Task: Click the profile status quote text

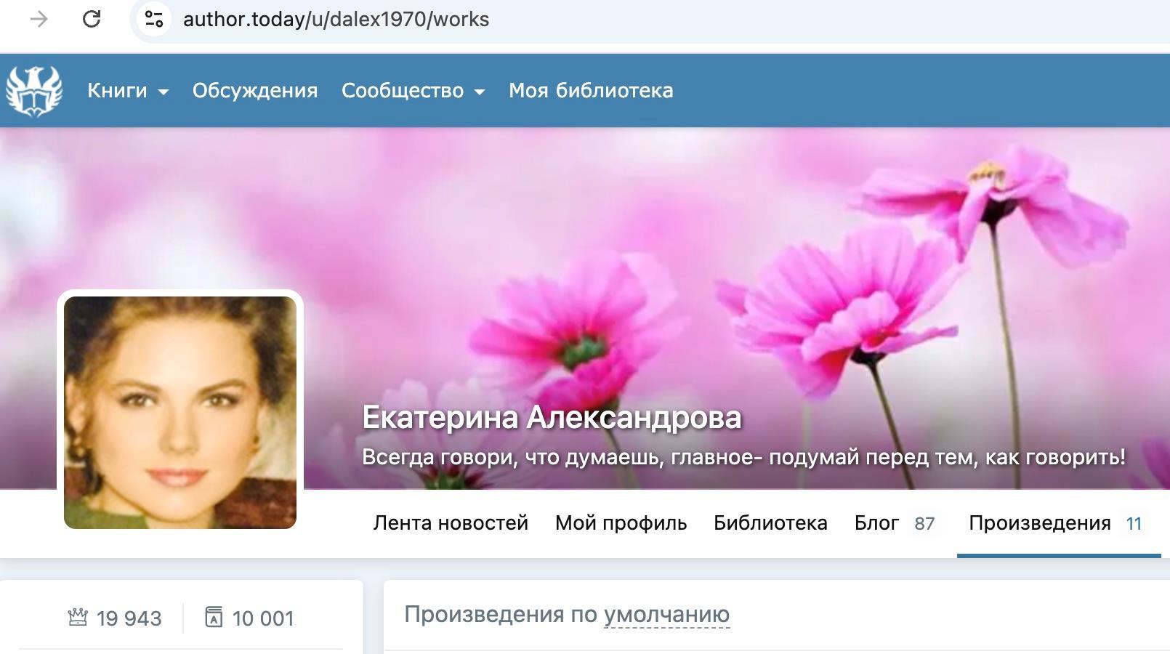Action: tap(743, 457)
